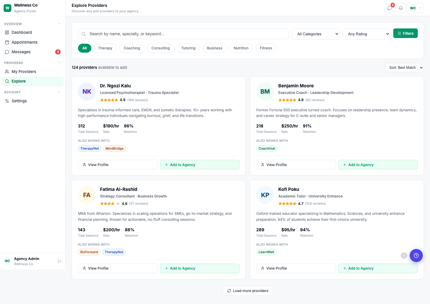
Task: Select the Dashboard sidebar icon
Action: pyautogui.click(x=7, y=32)
